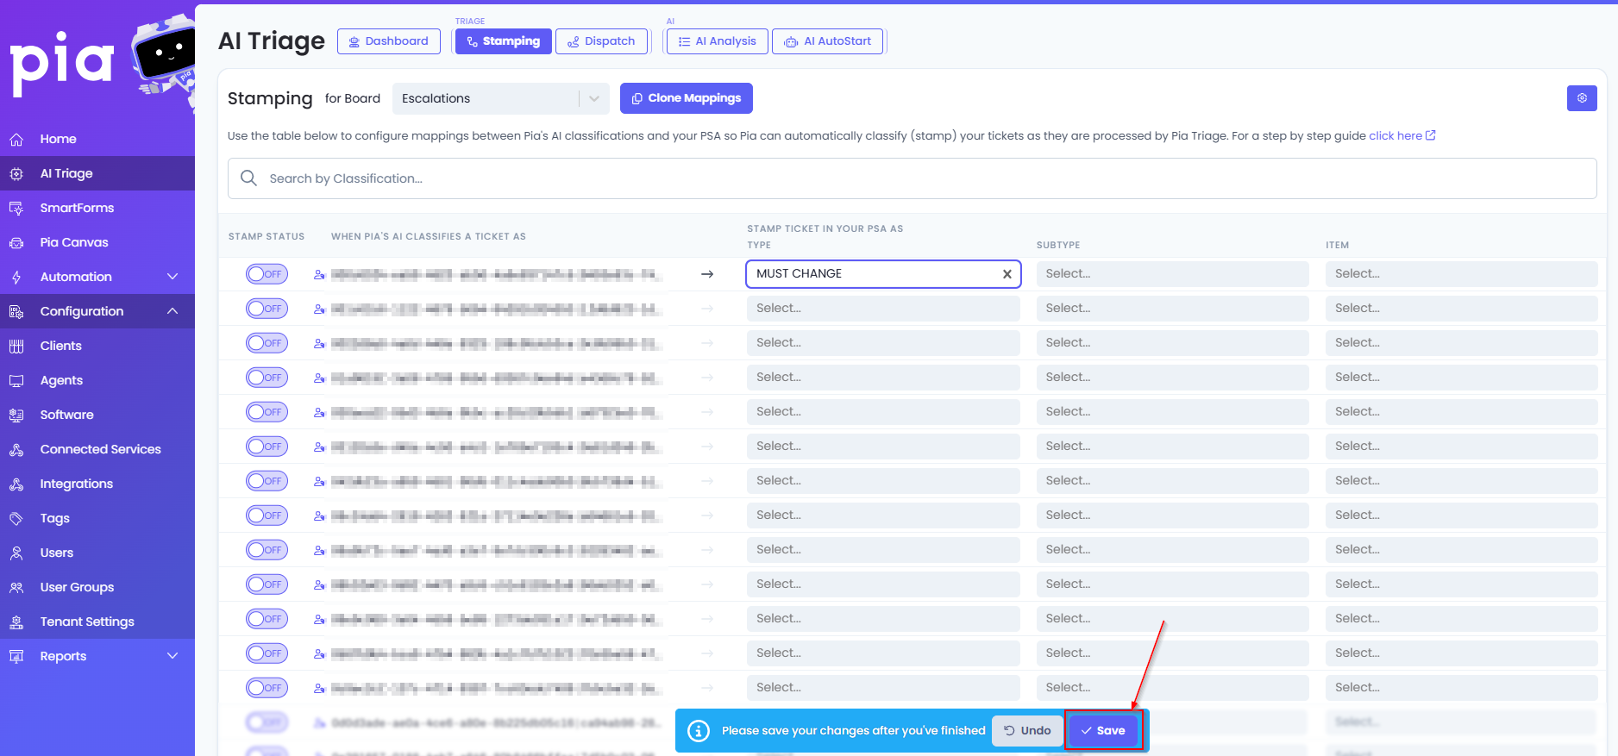Collapse the Configuration sidebar section

coord(172,311)
